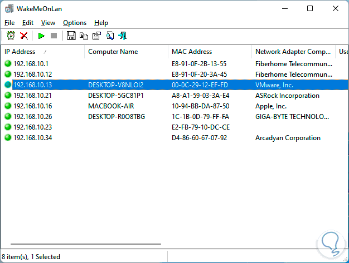
Task: Click the copy selected items icon
Action: (84, 36)
